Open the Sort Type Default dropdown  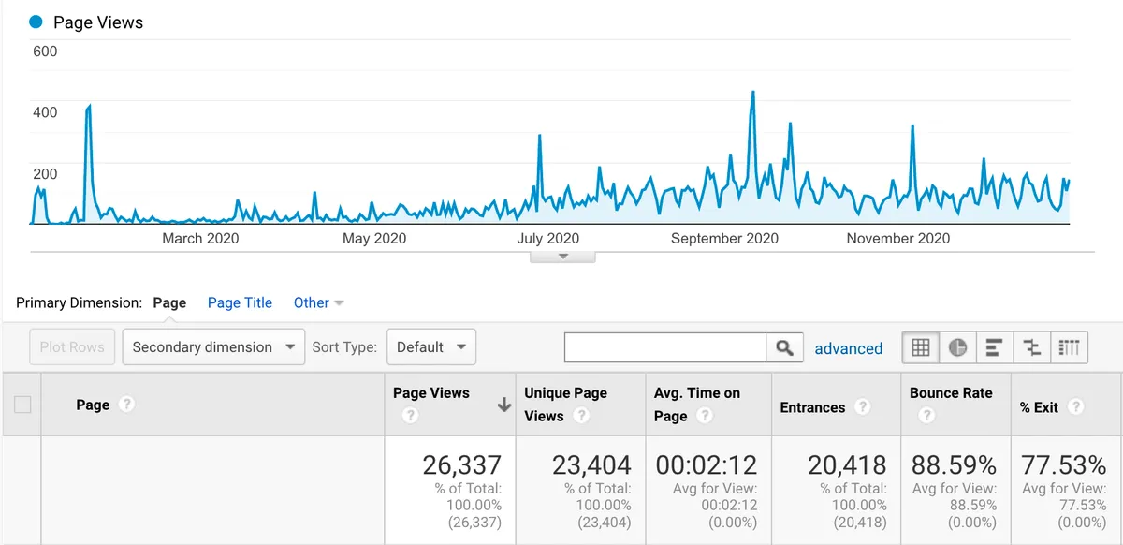(x=430, y=346)
